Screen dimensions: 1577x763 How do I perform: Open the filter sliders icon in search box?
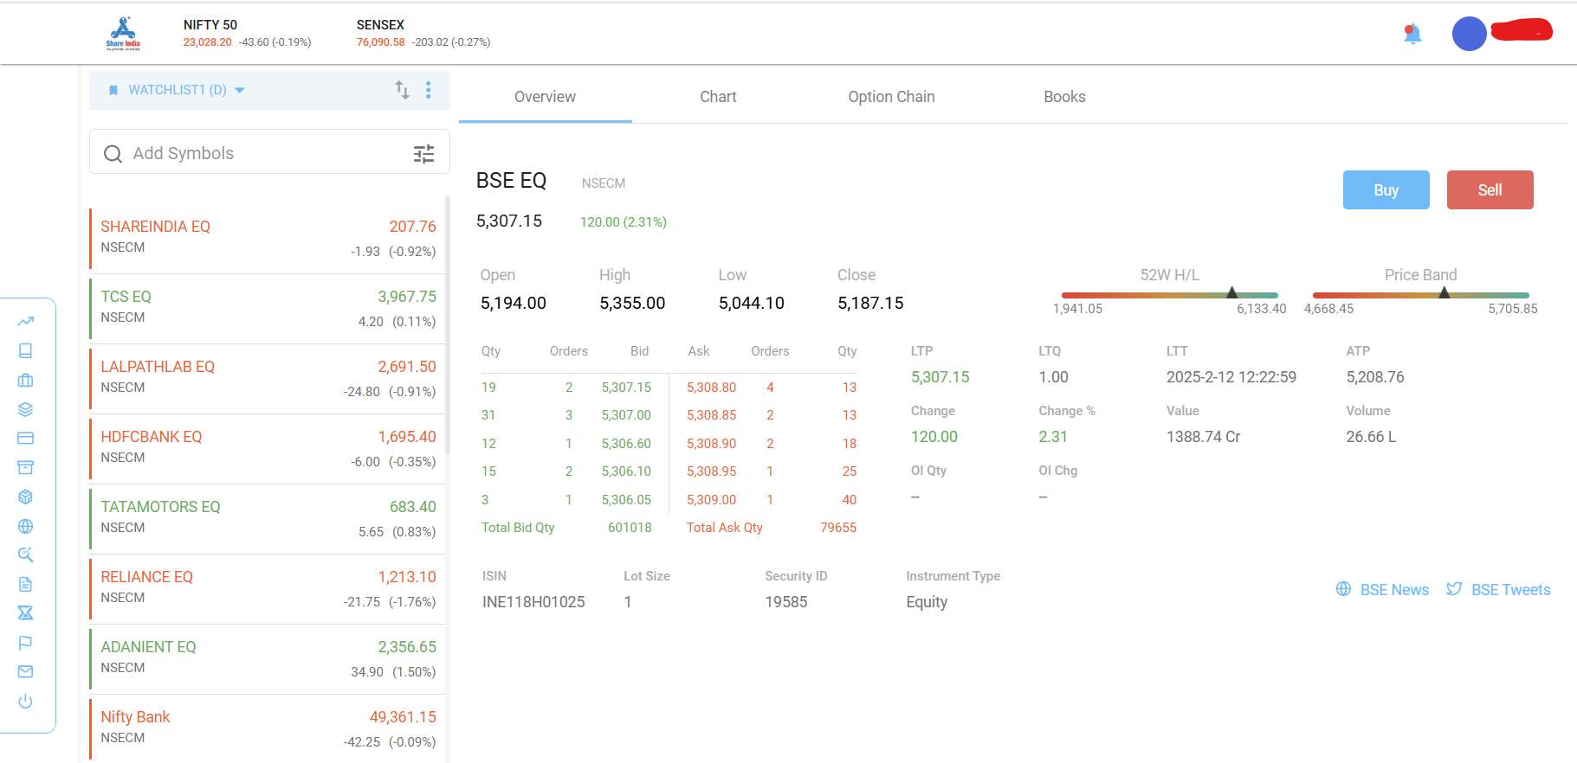(423, 154)
